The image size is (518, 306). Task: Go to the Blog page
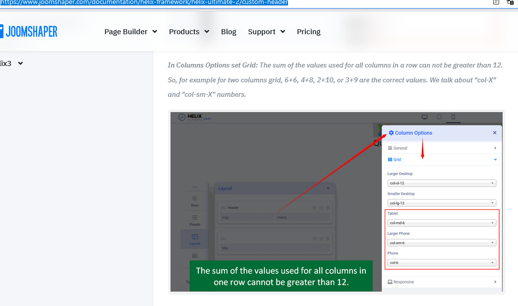(x=229, y=32)
